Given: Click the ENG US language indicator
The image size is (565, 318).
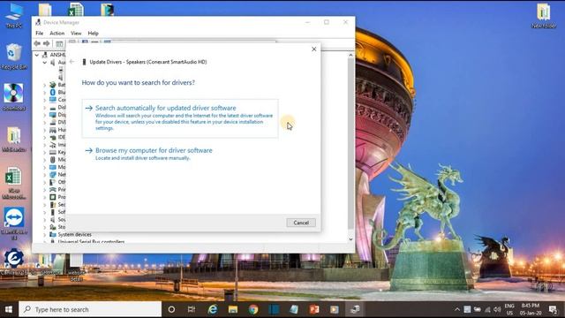Looking at the screenshot, I should coord(509,309).
